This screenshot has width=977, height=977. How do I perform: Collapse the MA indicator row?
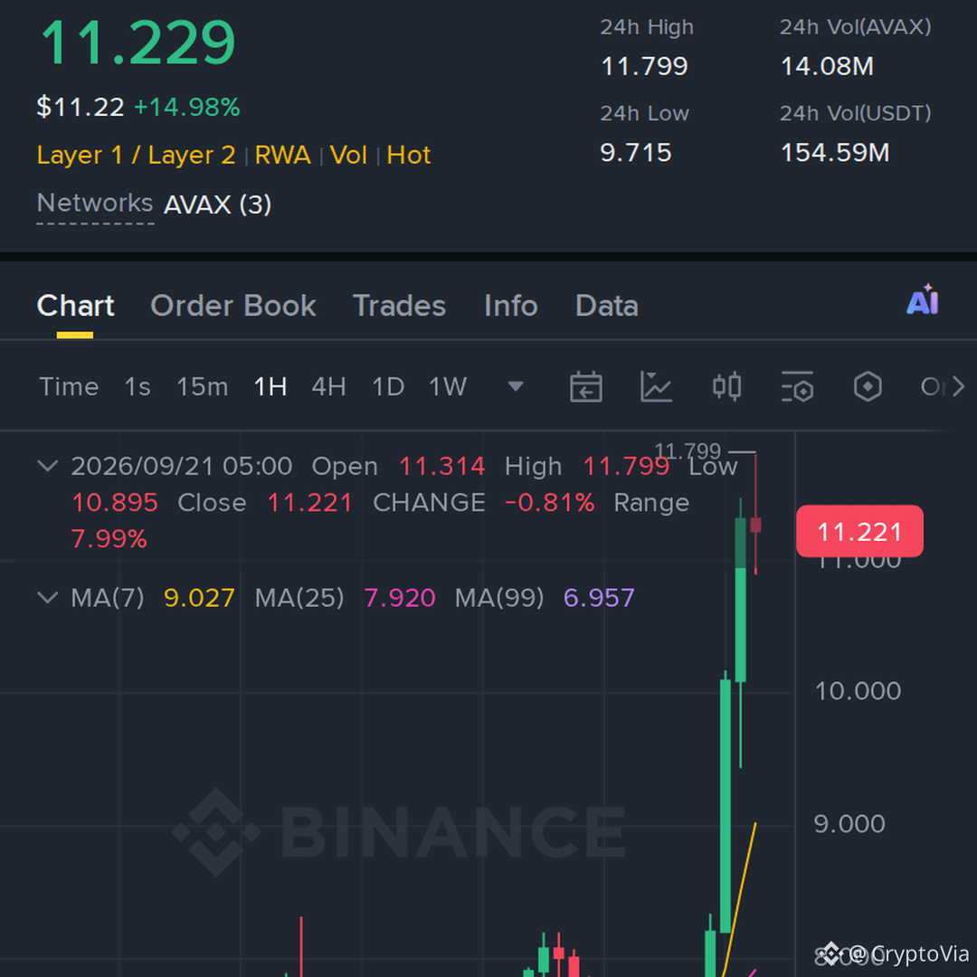[48, 598]
